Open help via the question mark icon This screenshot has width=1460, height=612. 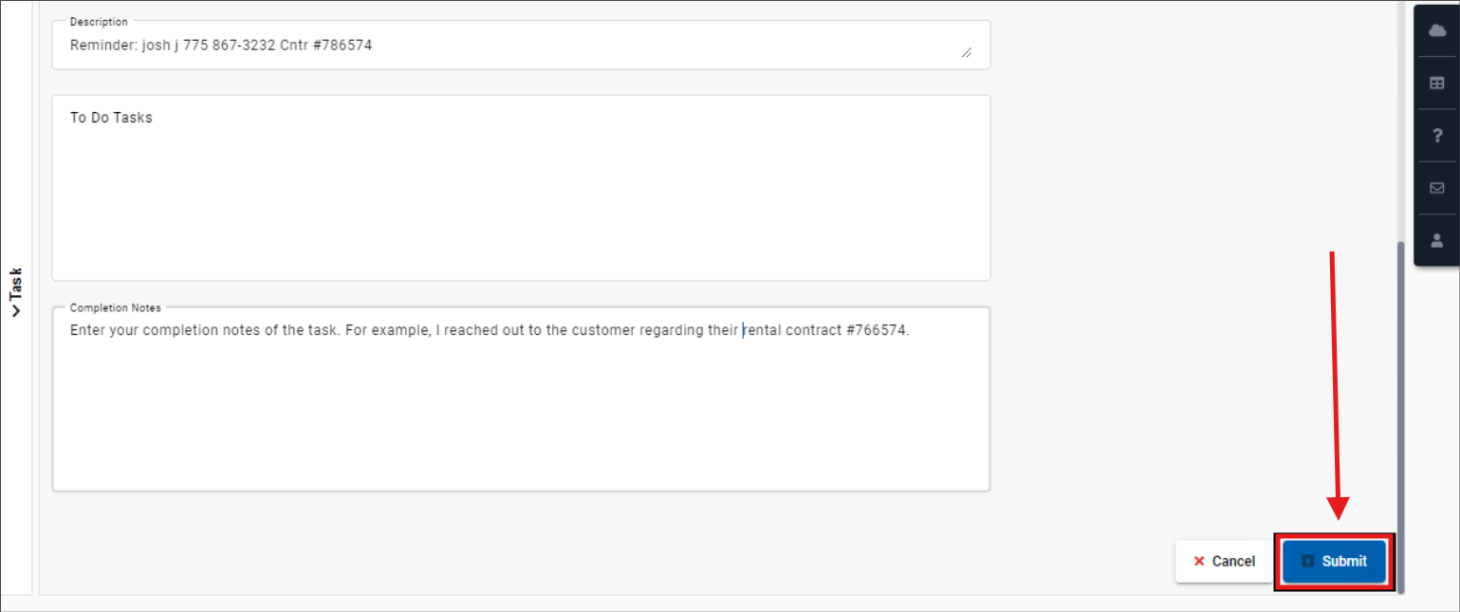click(1436, 136)
